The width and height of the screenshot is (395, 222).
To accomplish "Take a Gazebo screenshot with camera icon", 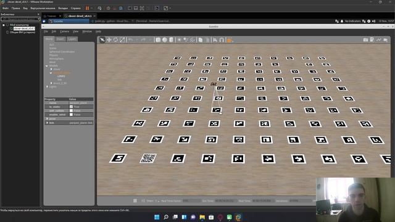I will tap(365, 39).
